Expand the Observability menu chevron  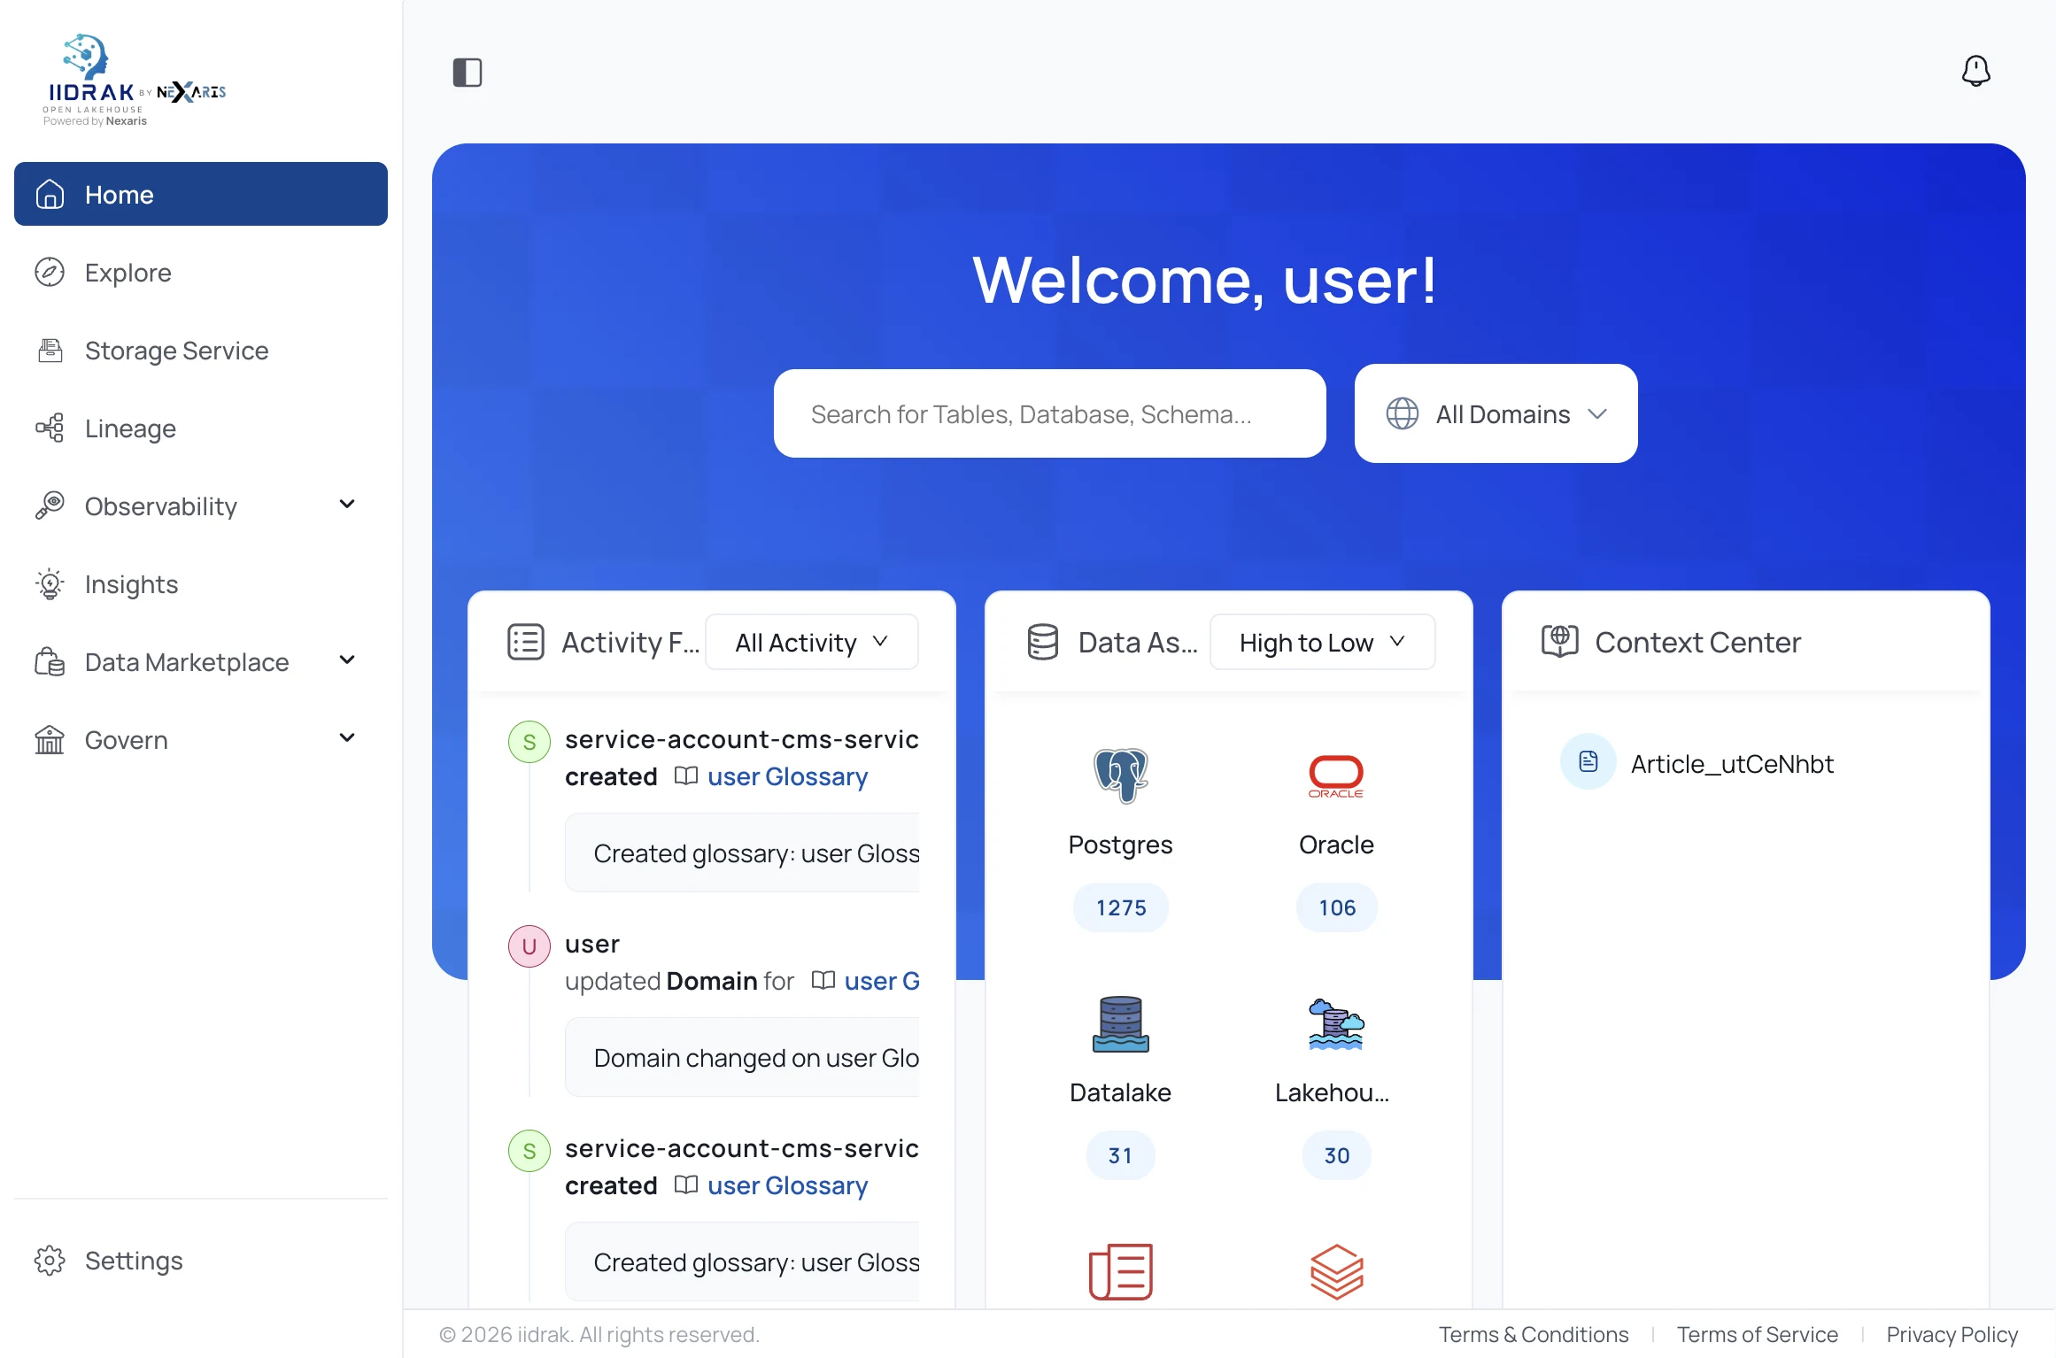[x=347, y=505]
